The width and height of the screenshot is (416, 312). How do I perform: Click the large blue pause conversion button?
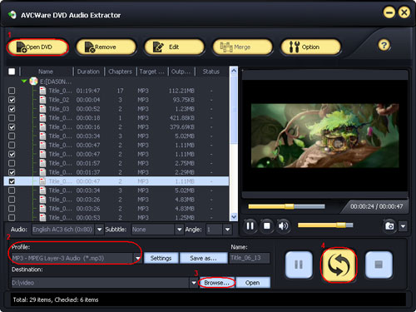tap(299, 265)
